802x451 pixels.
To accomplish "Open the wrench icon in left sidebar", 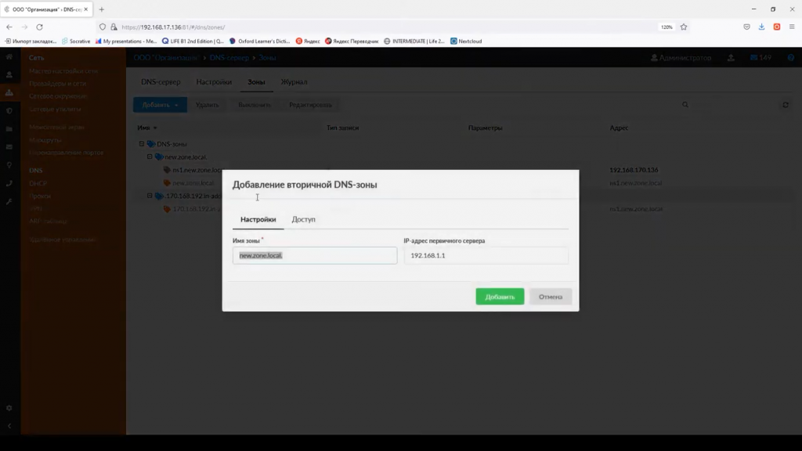I will tap(9, 201).
